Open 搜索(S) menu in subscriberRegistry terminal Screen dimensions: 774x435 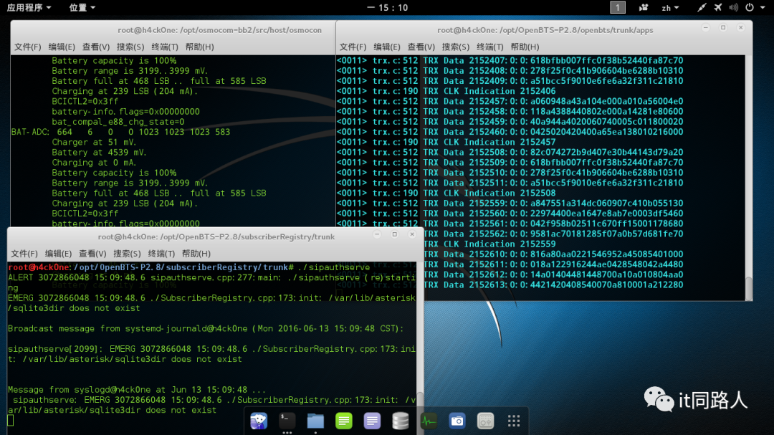(x=127, y=254)
